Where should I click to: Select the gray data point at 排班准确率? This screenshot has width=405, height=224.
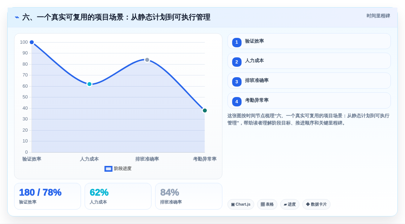[147, 60]
